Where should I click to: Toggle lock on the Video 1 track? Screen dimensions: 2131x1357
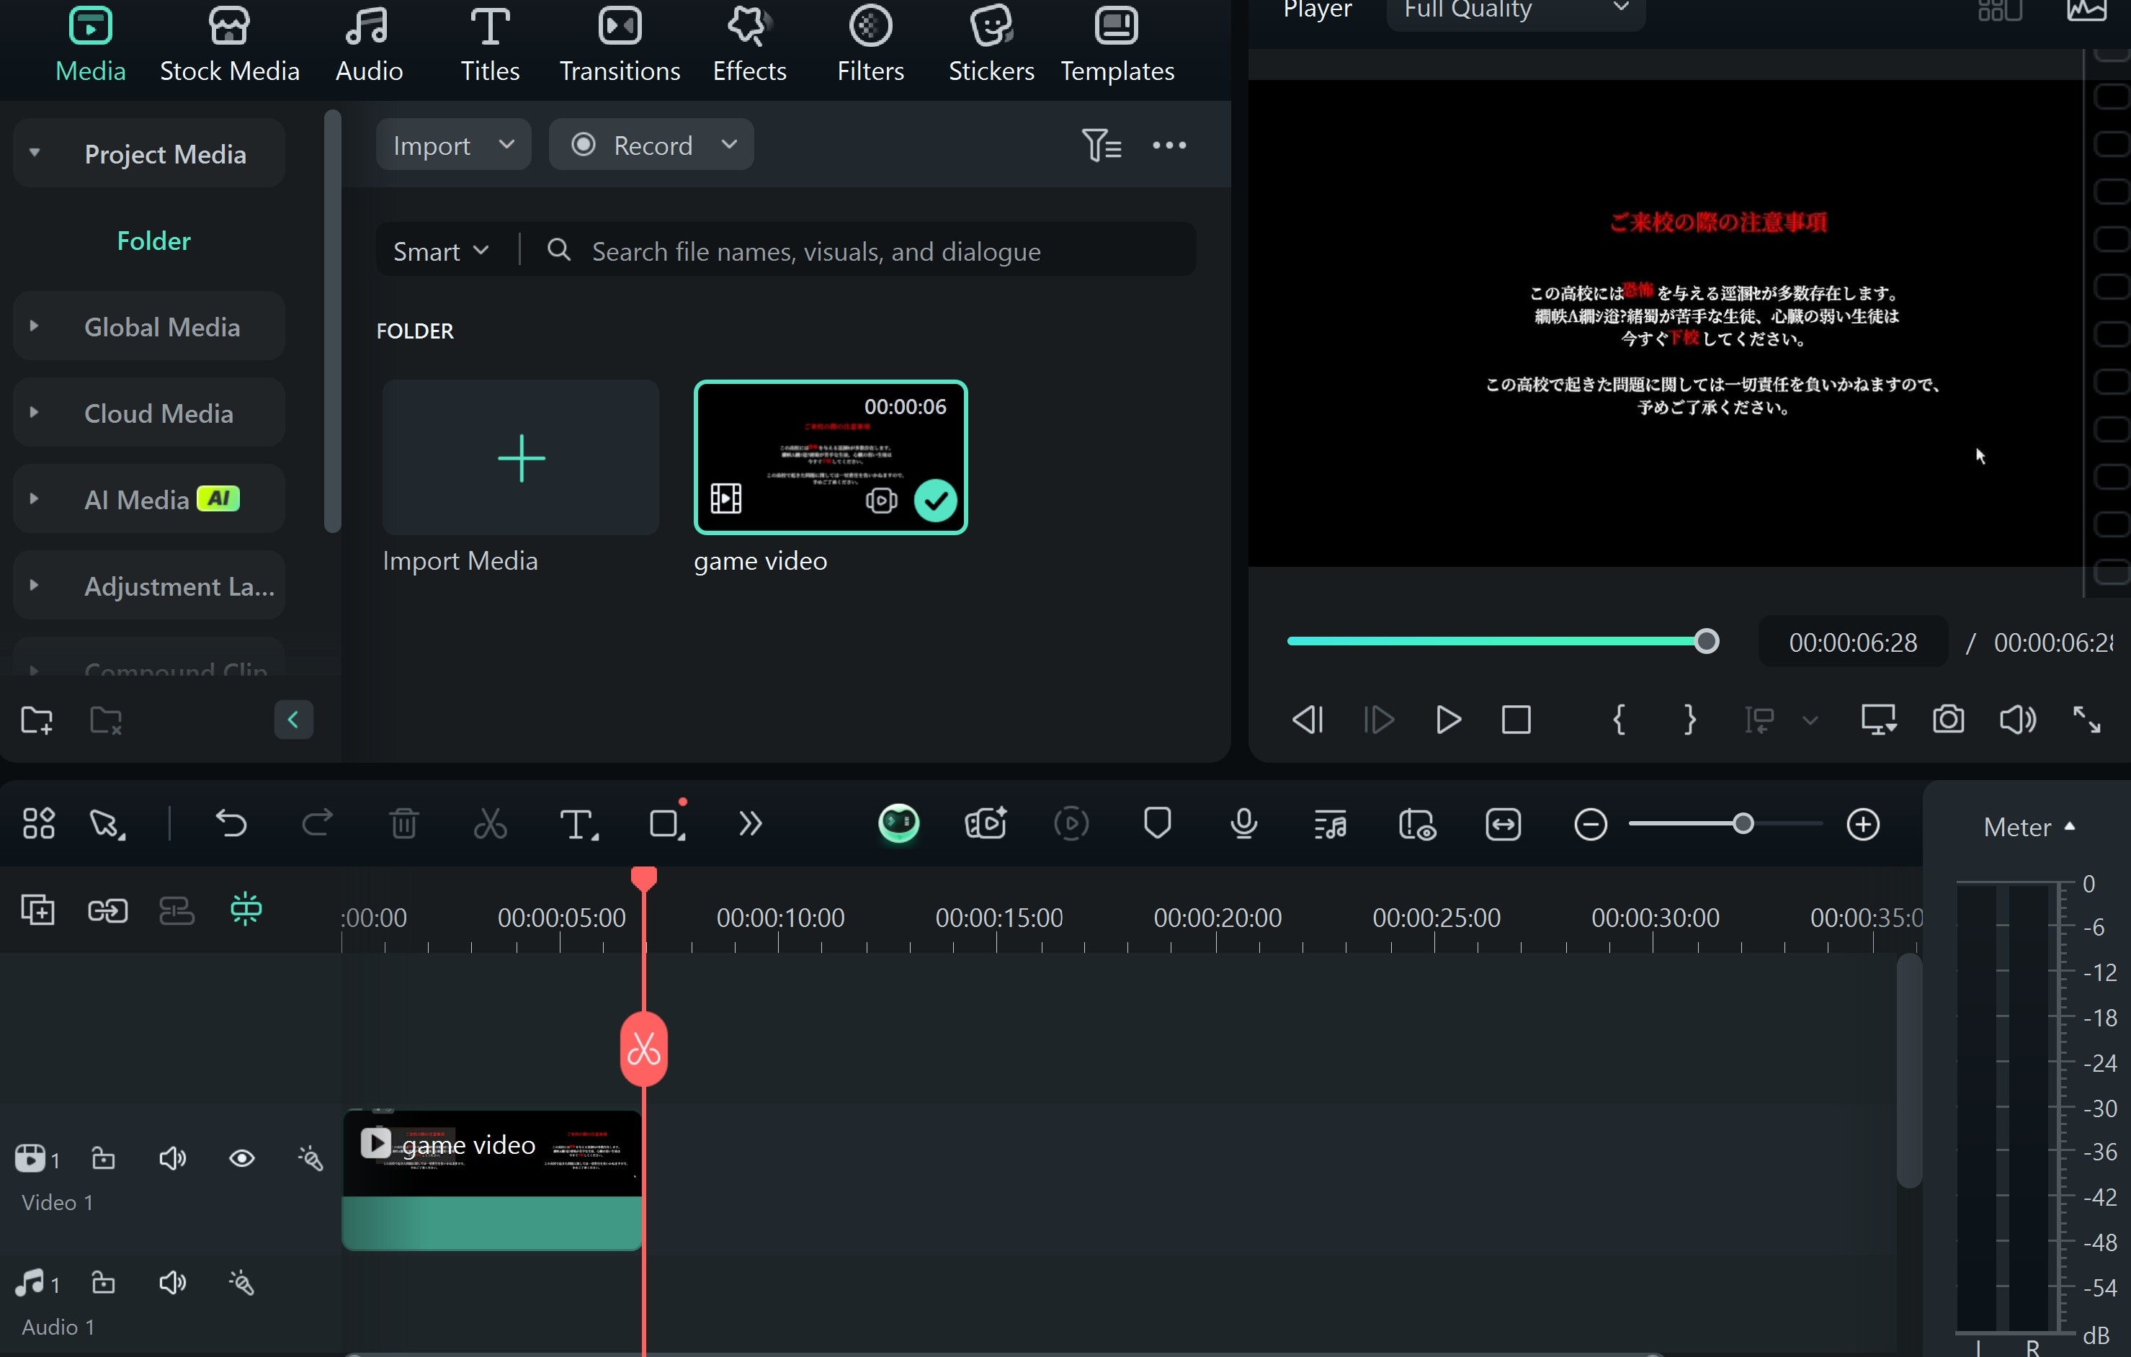[x=104, y=1159]
